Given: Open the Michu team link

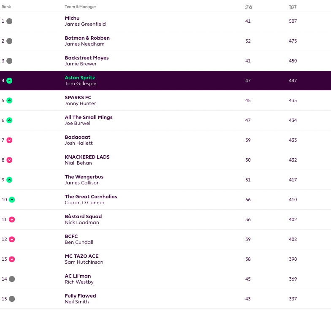Looking at the screenshot, I should [x=72, y=18].
